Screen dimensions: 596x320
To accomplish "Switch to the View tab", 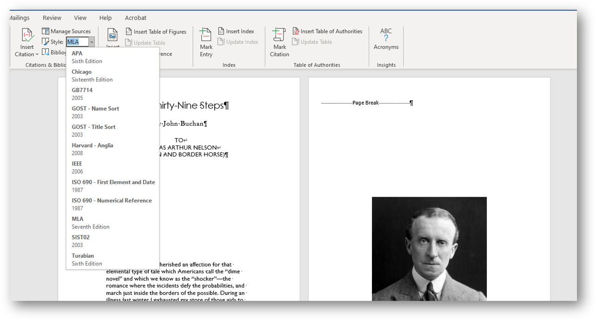I will (80, 18).
